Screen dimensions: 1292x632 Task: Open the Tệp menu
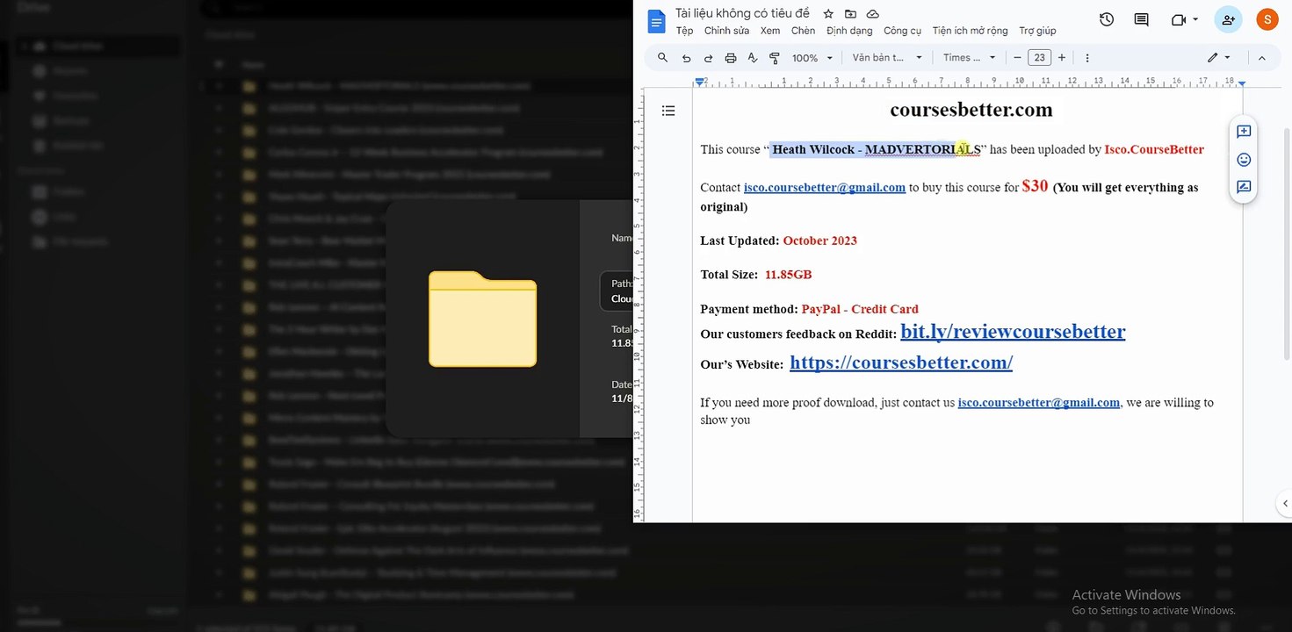[x=685, y=31]
